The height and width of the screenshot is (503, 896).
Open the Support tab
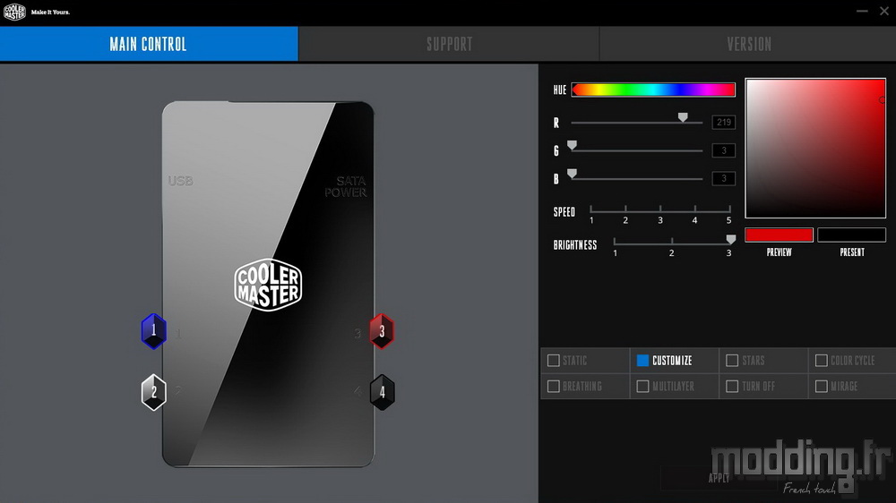pos(449,44)
